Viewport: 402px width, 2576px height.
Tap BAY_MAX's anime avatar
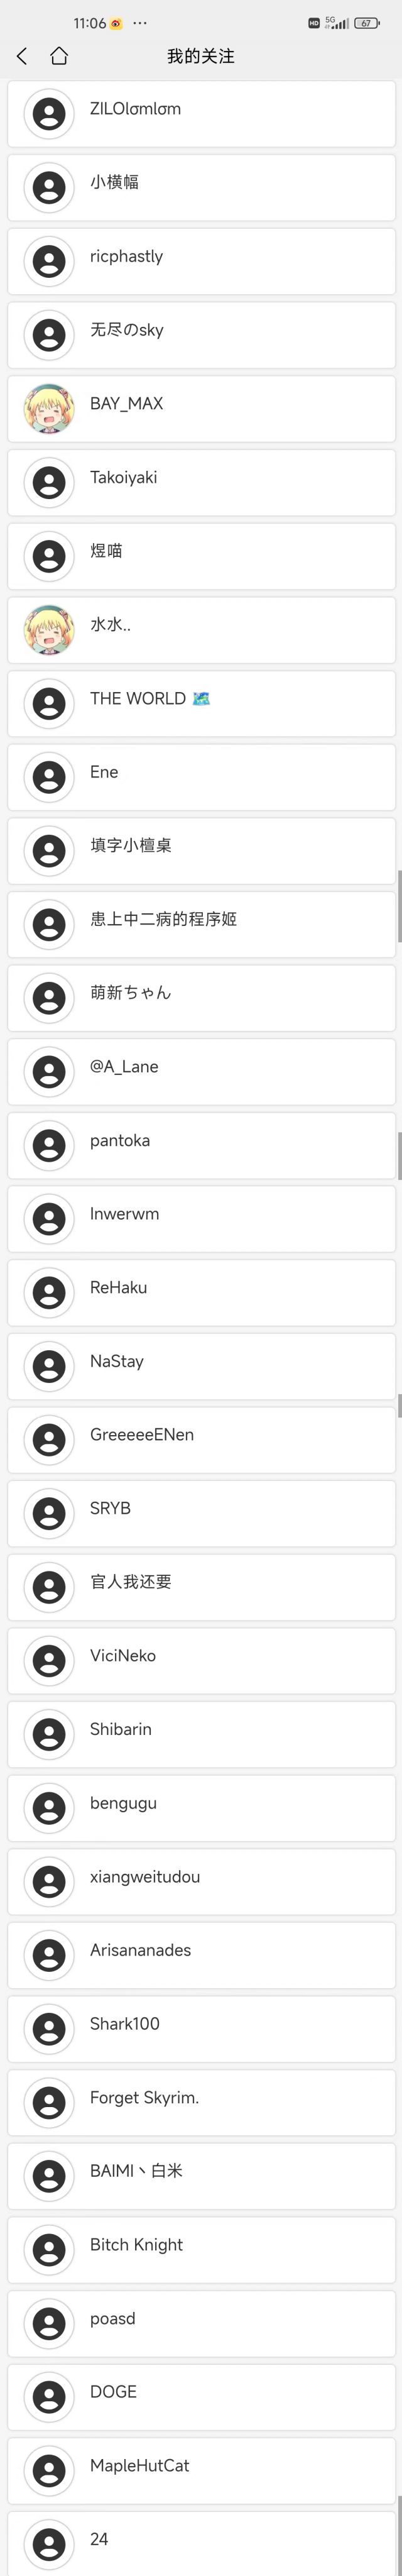pos(49,408)
